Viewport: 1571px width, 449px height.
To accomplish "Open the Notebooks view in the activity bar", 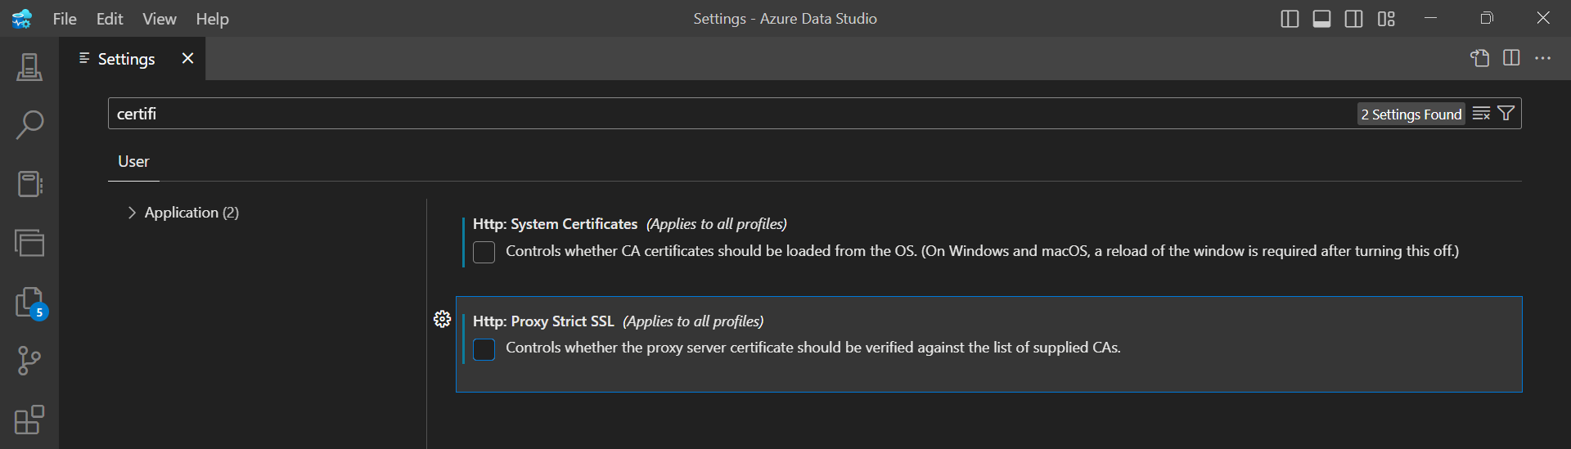I will (x=29, y=184).
